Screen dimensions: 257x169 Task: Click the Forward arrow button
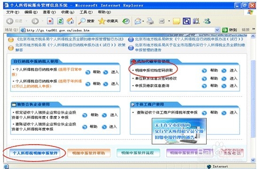click(x=35, y=21)
